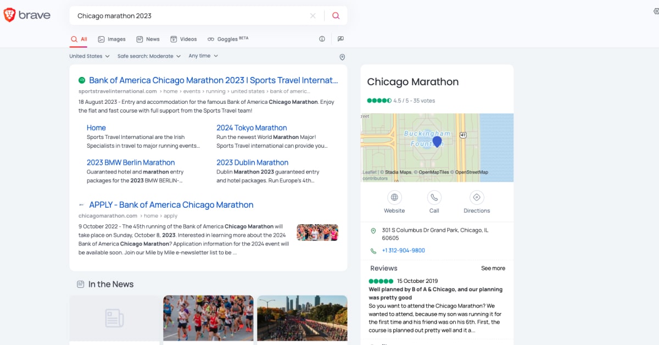
Task: Click the location pin icon above results
Action: click(342, 57)
